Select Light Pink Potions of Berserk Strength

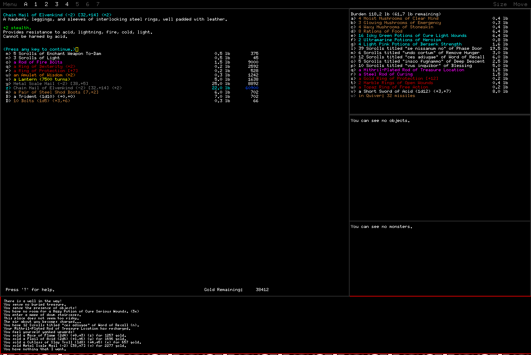[x=430, y=44]
